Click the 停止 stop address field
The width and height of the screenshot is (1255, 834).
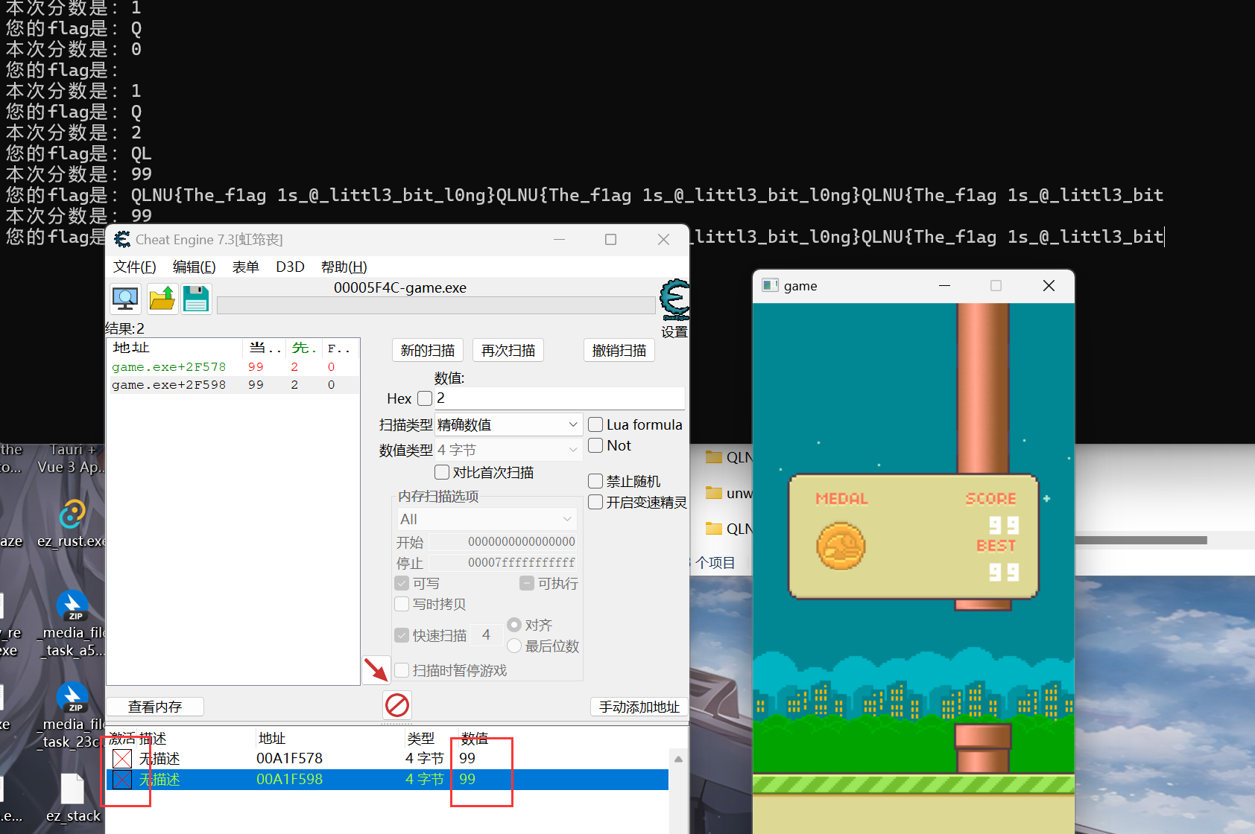[503, 562]
